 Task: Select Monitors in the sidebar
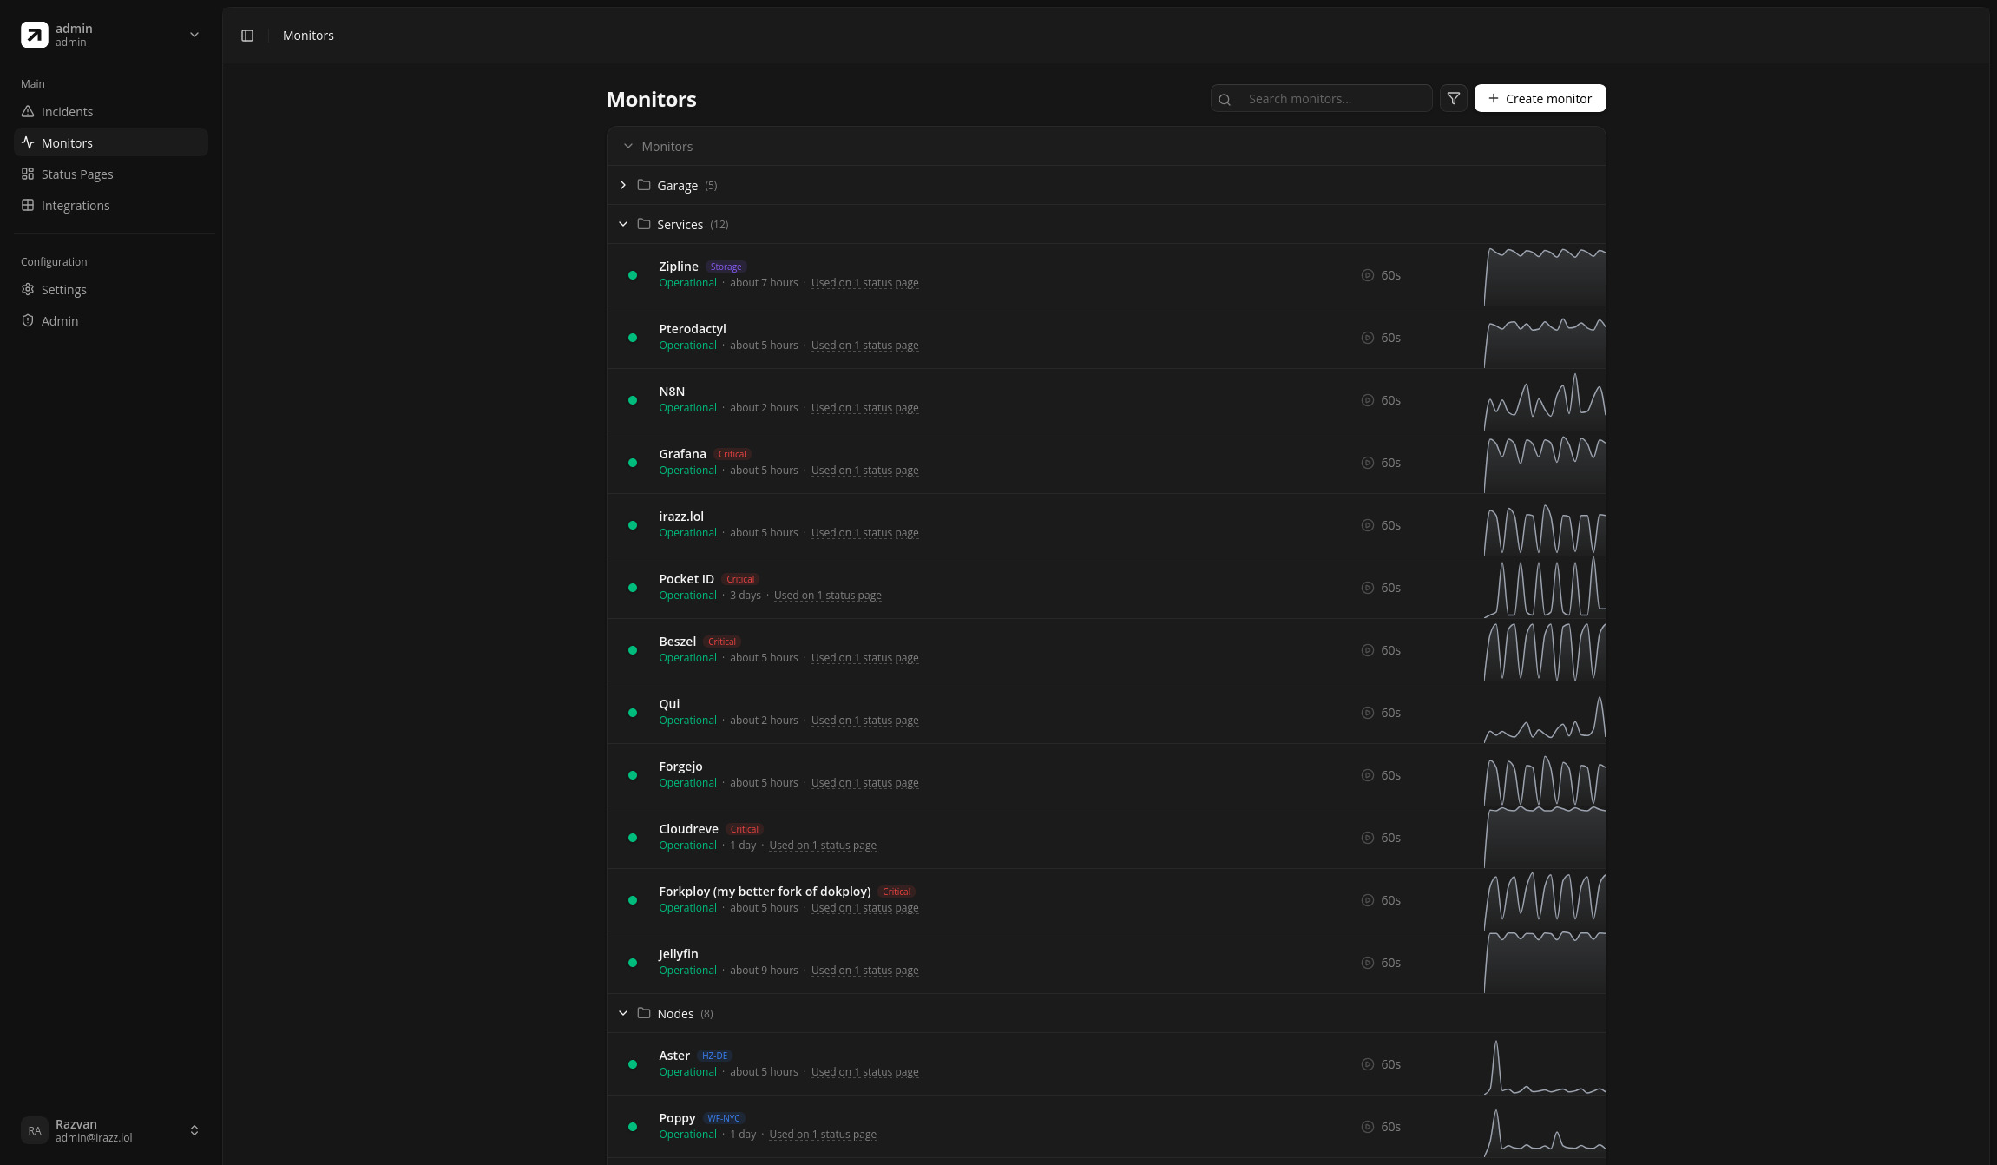(111, 142)
